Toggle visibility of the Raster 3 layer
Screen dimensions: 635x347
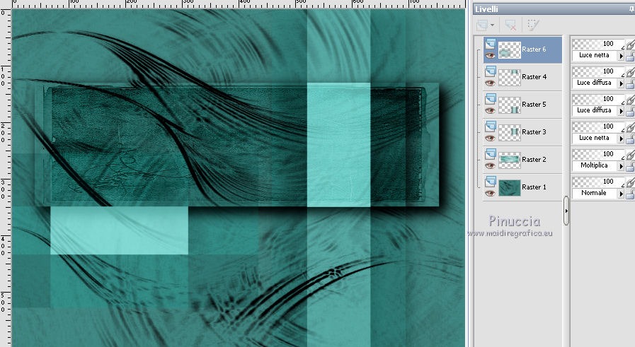click(x=491, y=138)
